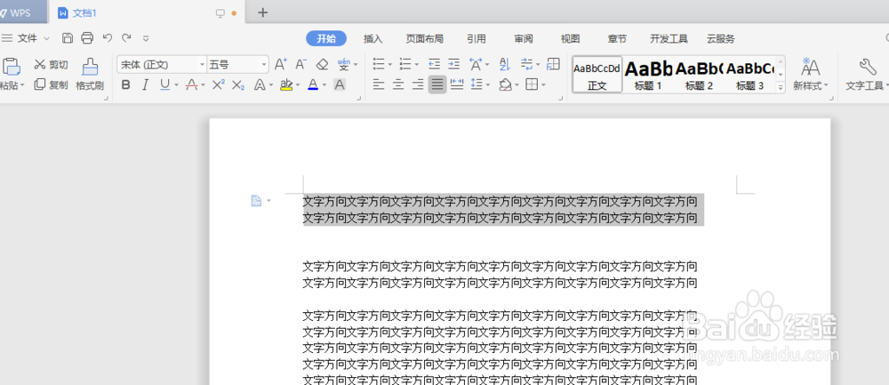Redo the last action
The width and height of the screenshot is (889, 385).
click(126, 37)
